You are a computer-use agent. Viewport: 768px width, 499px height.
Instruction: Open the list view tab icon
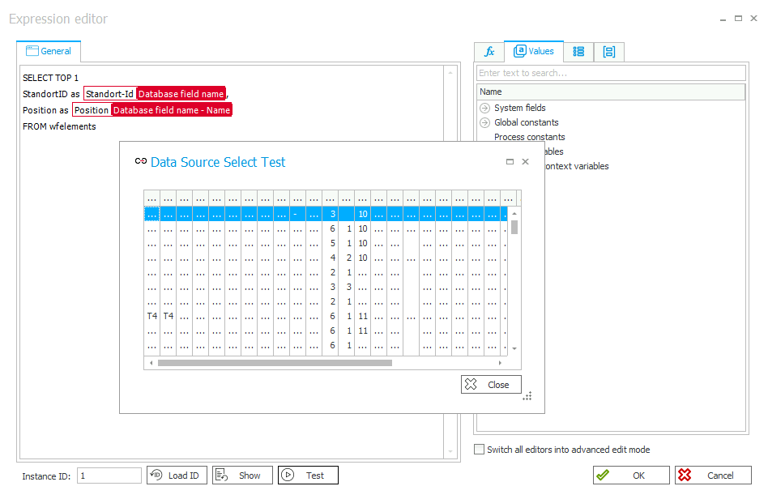coord(578,52)
